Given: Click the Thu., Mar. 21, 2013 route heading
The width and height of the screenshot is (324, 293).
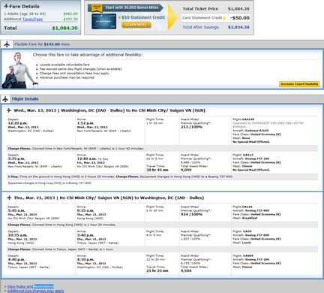Looking at the screenshot, I should pyautogui.click(x=109, y=198).
